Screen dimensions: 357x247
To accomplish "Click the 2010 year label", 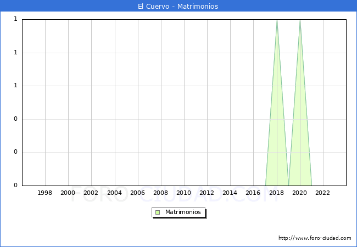I will coord(184,193).
